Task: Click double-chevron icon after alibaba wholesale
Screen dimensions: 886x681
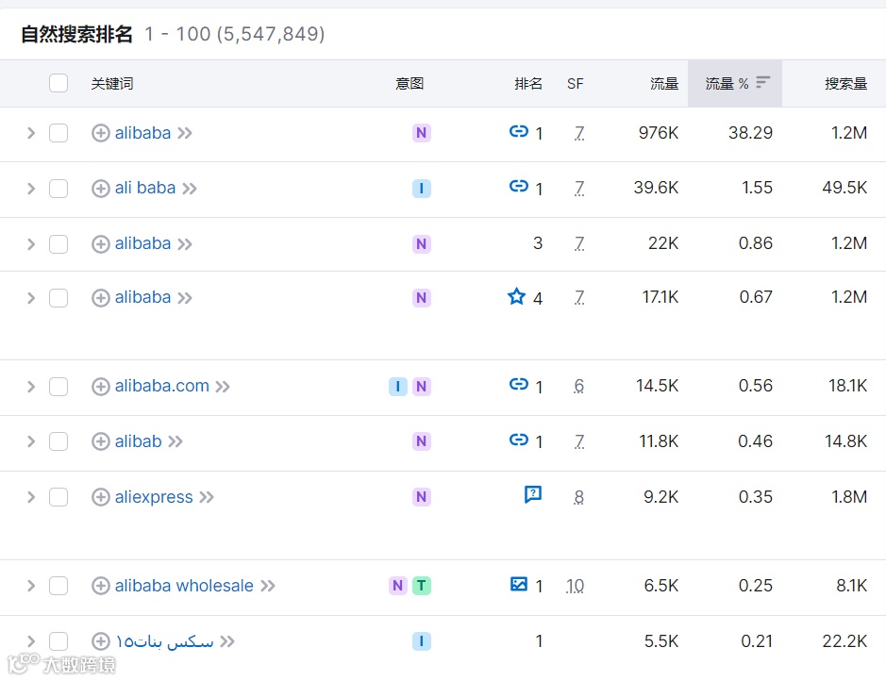Action: pos(268,586)
